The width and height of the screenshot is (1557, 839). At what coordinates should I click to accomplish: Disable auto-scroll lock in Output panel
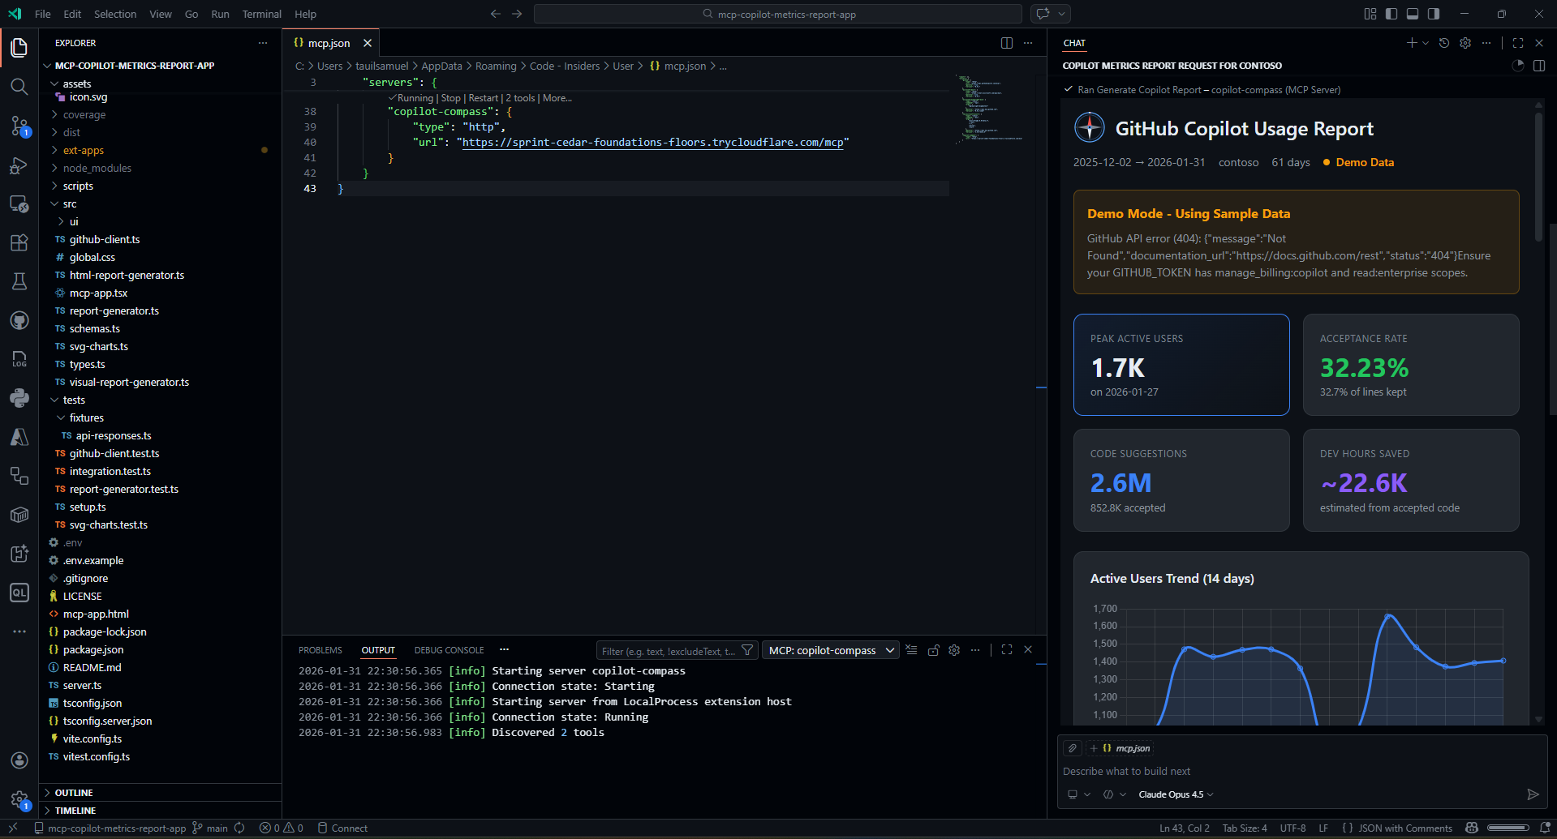click(933, 649)
